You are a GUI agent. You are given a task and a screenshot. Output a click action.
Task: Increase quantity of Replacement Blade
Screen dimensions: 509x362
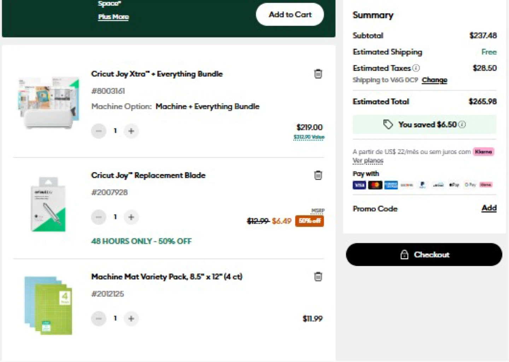tap(131, 217)
